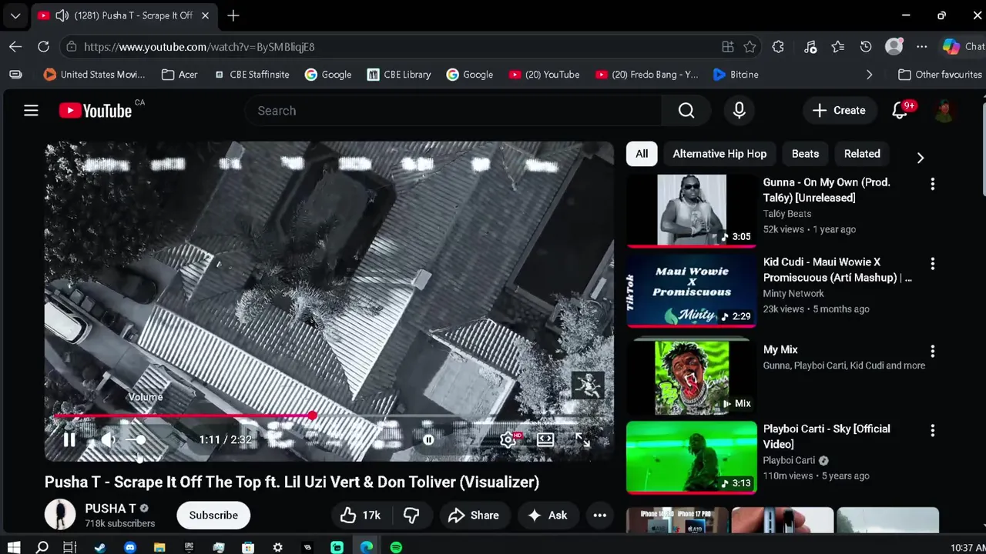Open browser Settings and more ellipsis
The height and width of the screenshot is (554, 986).
[921, 47]
